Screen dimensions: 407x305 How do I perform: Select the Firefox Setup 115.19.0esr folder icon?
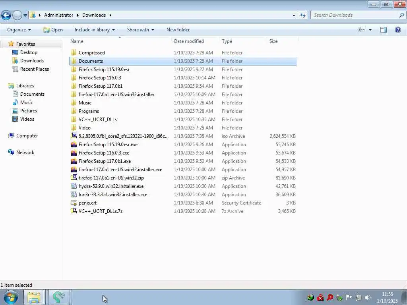pyautogui.click(x=74, y=69)
